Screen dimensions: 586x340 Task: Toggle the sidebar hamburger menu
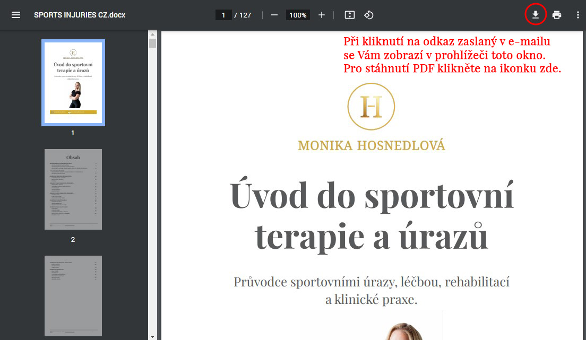pos(16,15)
